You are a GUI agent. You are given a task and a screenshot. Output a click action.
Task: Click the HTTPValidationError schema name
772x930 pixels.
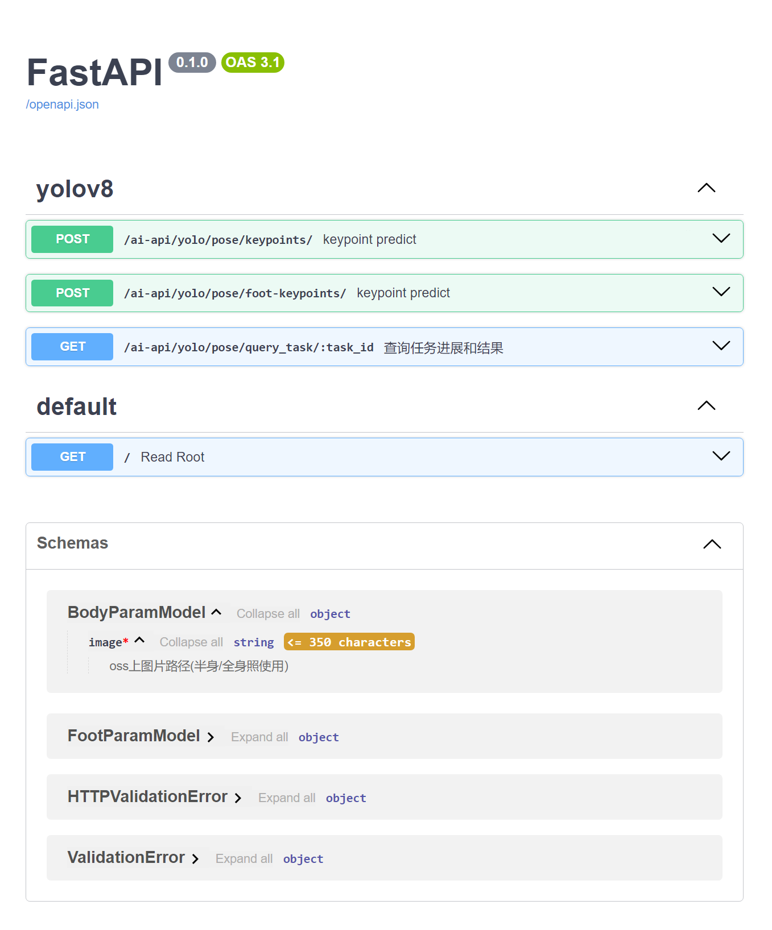[x=147, y=796]
